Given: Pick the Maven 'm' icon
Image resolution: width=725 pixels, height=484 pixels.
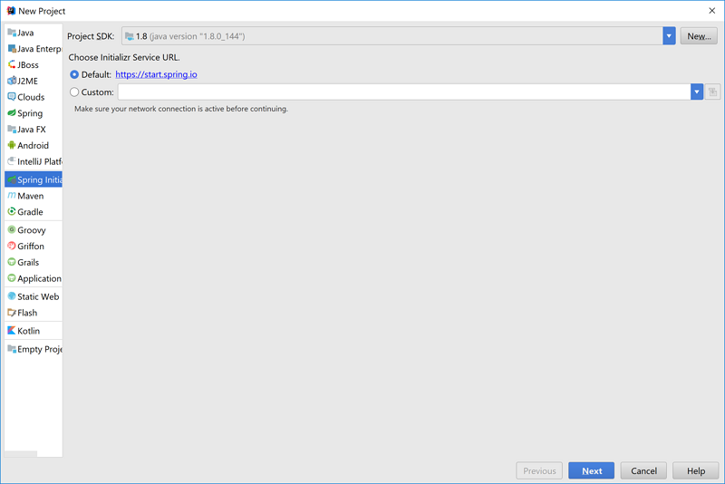Looking at the screenshot, I should point(12,196).
